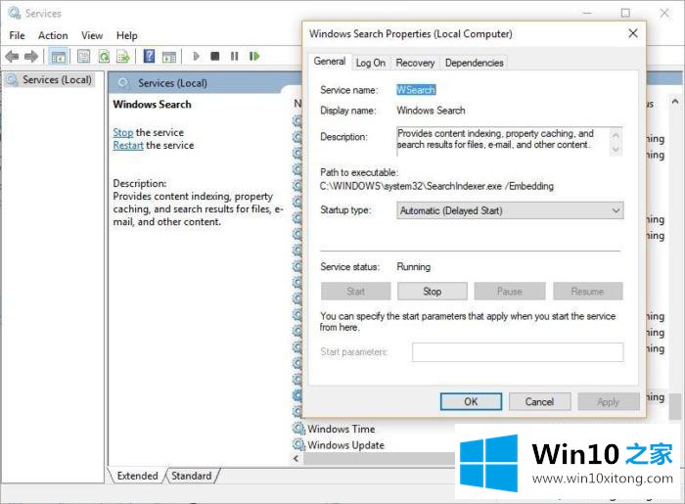
Task: Switch to the Dependencies tab
Action: coord(474,63)
